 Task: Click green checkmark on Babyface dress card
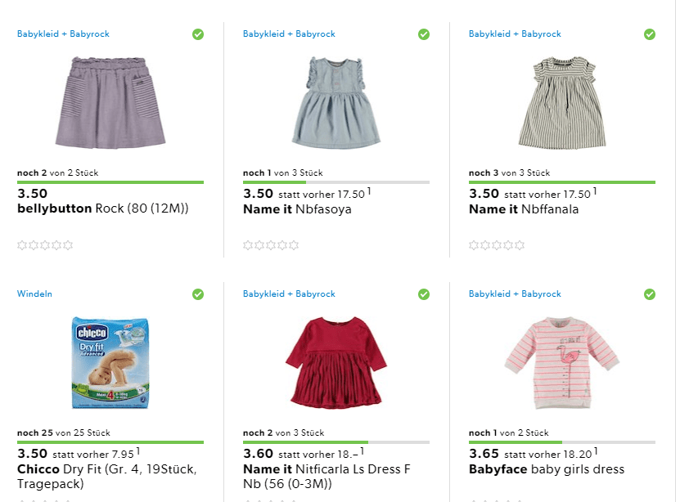(650, 294)
